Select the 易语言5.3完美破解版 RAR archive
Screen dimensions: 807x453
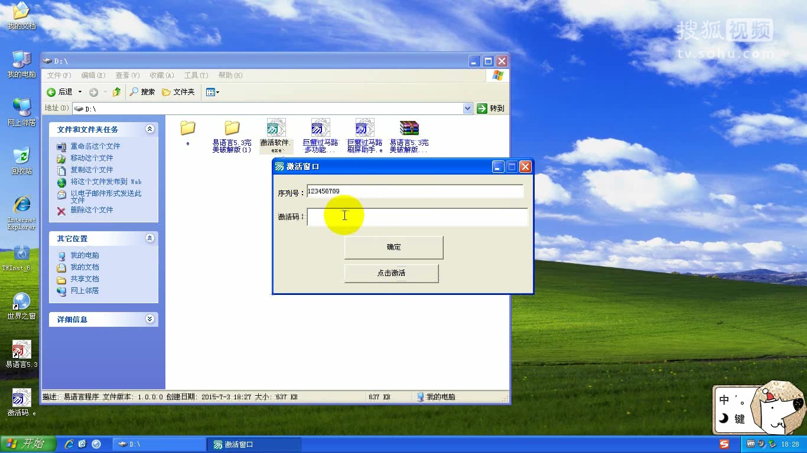pyautogui.click(x=409, y=136)
